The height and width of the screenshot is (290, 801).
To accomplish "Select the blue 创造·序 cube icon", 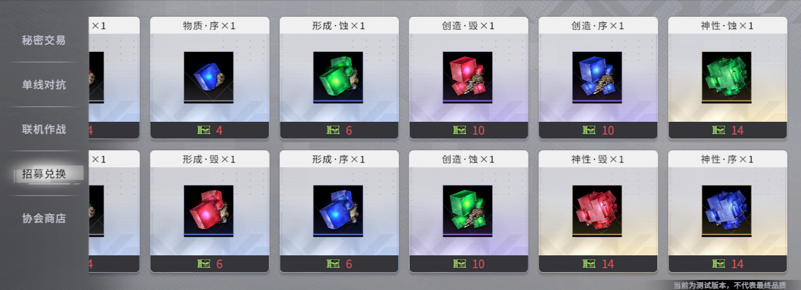I will pos(597,77).
